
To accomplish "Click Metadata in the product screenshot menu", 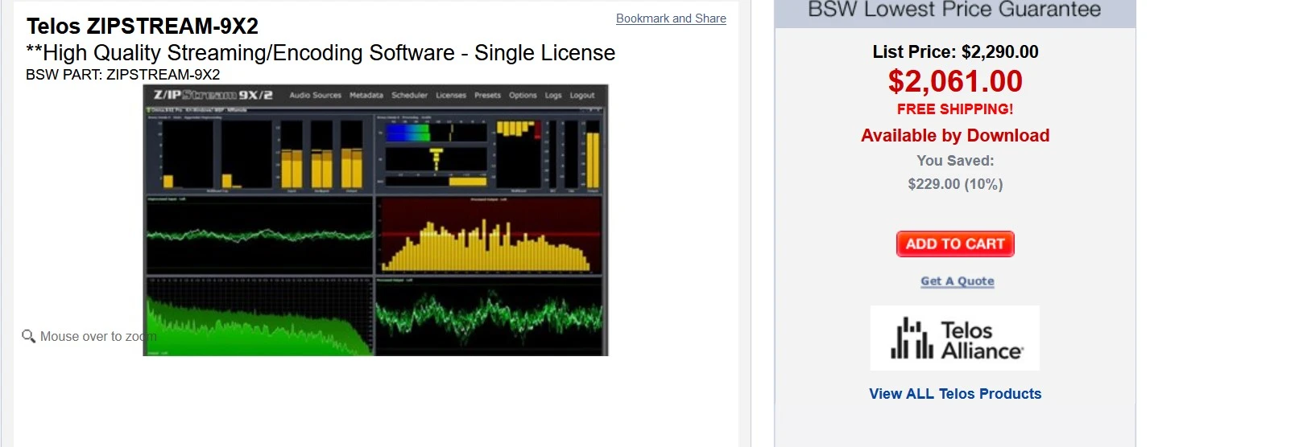I will point(366,95).
